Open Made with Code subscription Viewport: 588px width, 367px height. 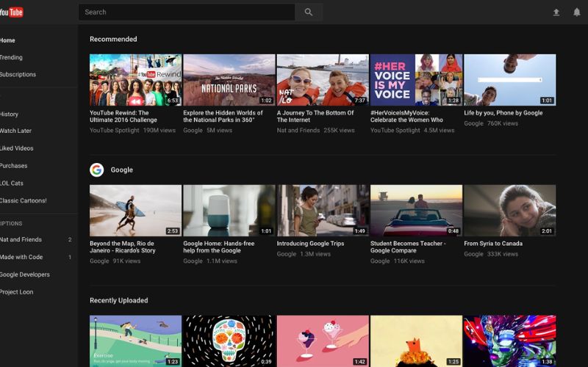21,257
